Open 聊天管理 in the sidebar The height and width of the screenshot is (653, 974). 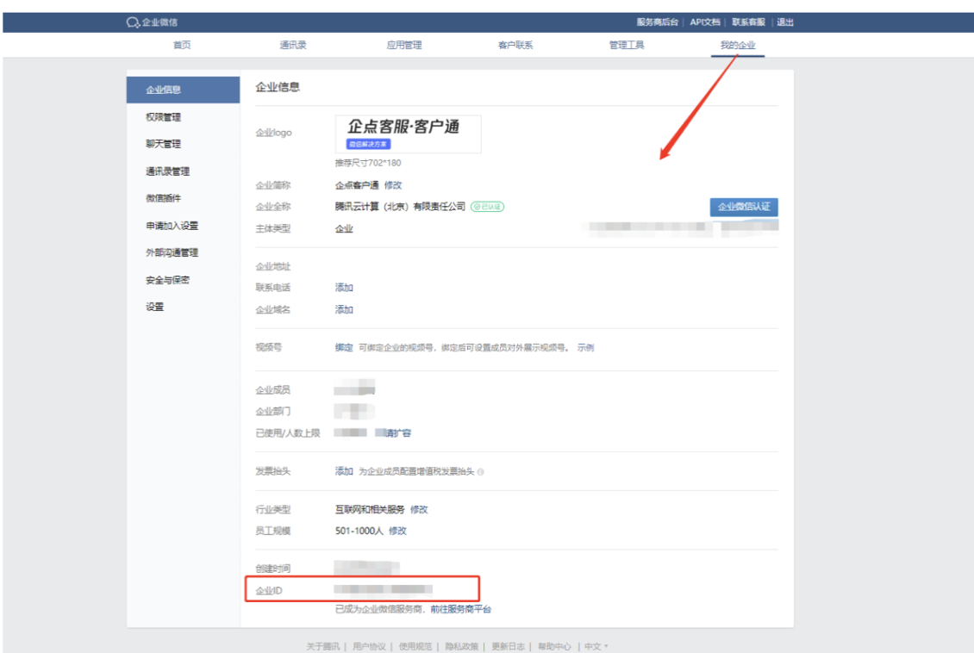pyautogui.click(x=164, y=144)
